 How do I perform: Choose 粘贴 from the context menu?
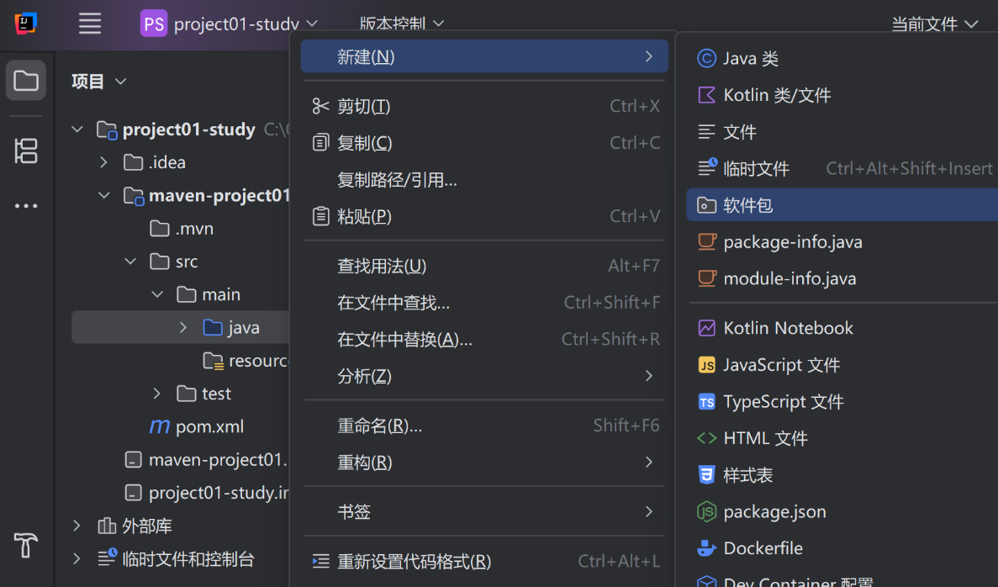click(x=362, y=216)
